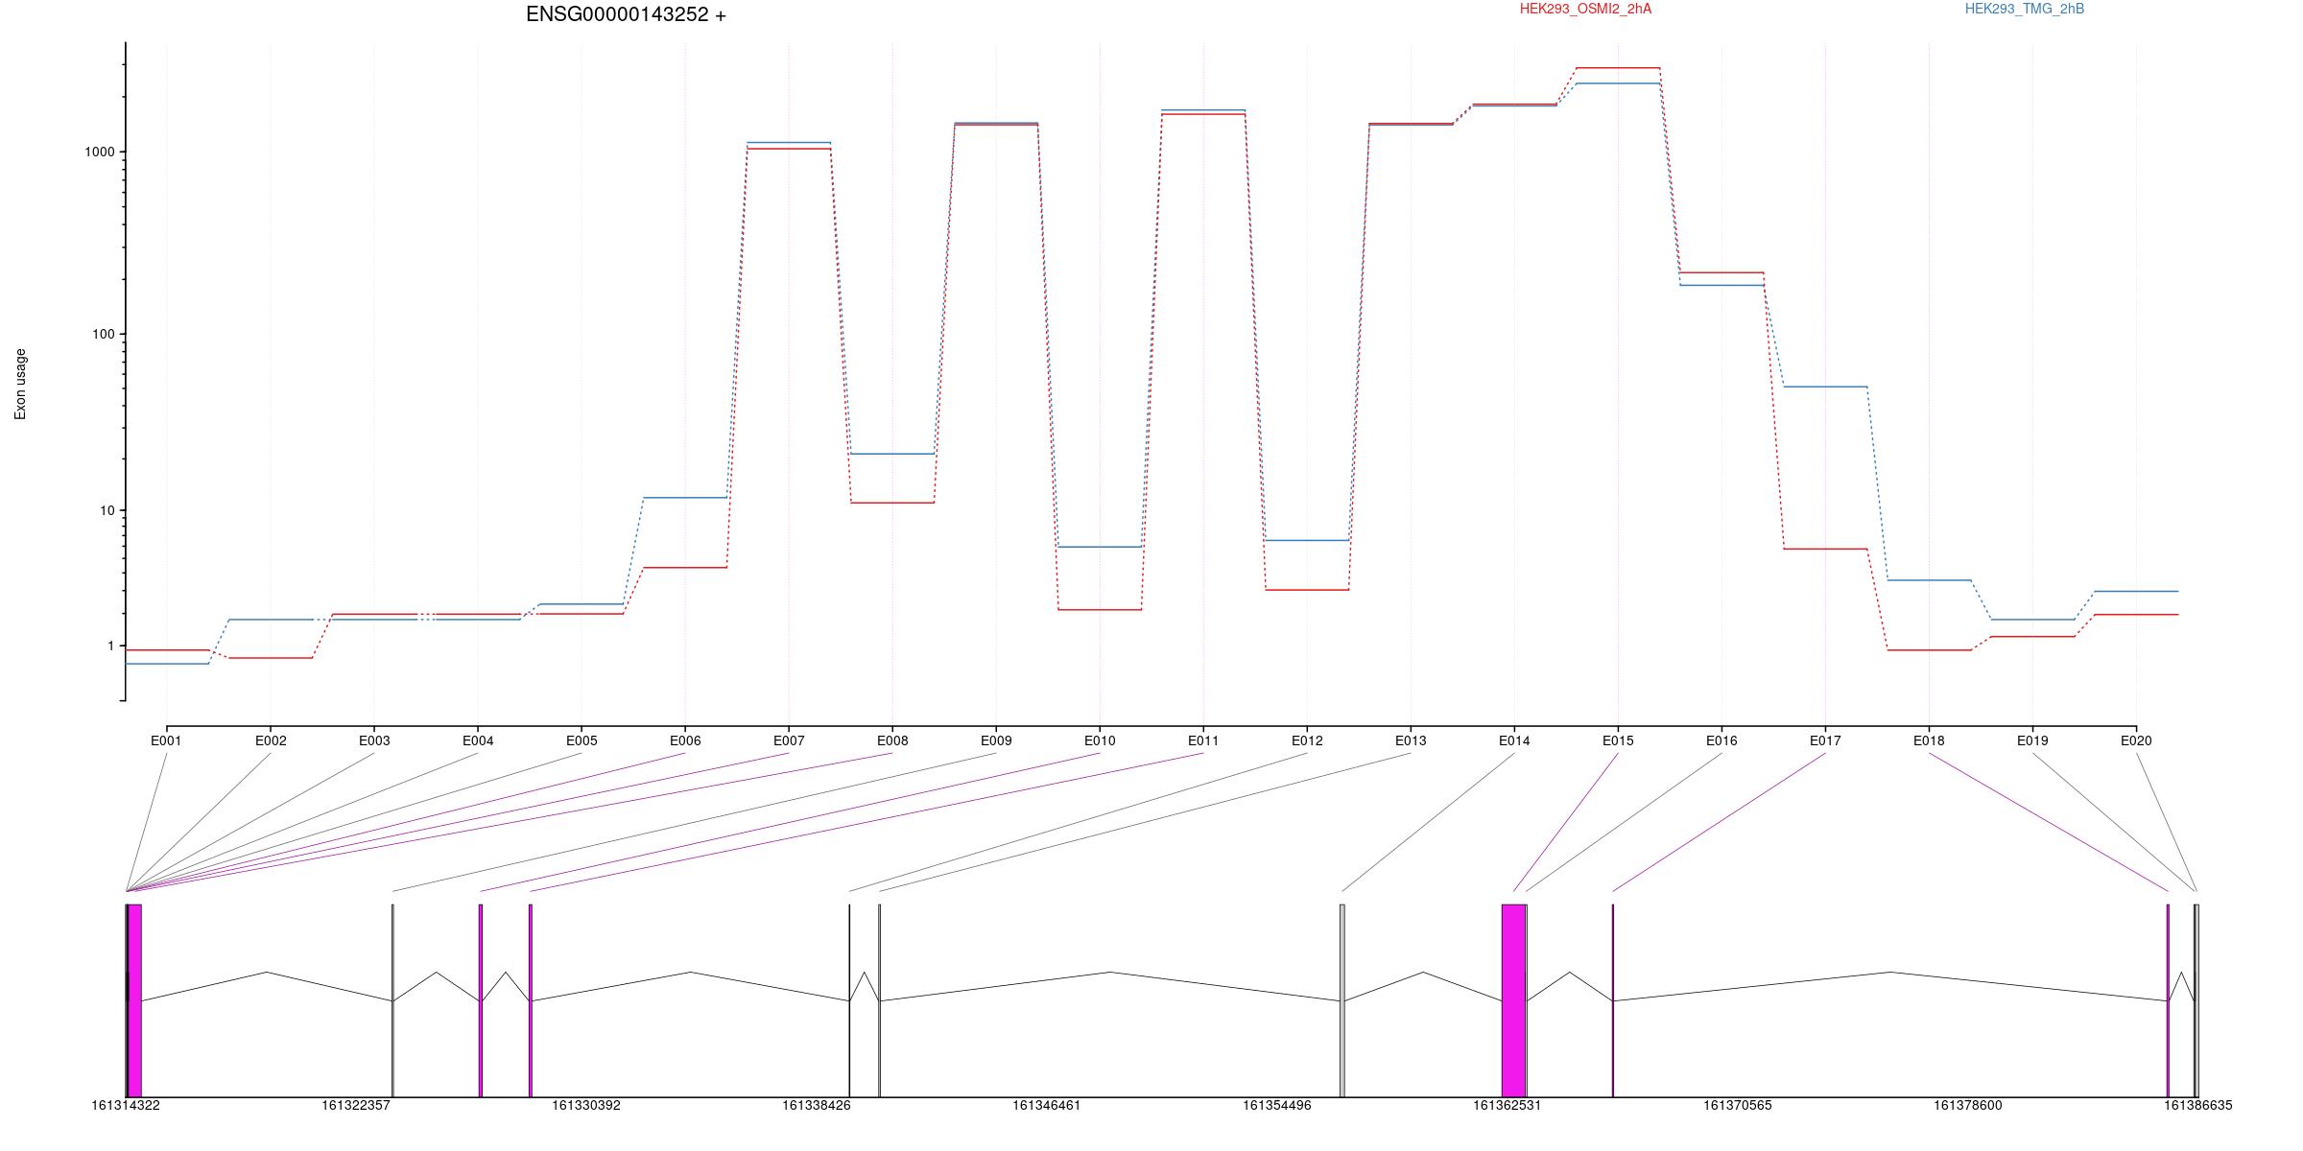This screenshot has height=1151, width=2303.
Task: Click the blue E006 usage segment
Action: [685, 498]
